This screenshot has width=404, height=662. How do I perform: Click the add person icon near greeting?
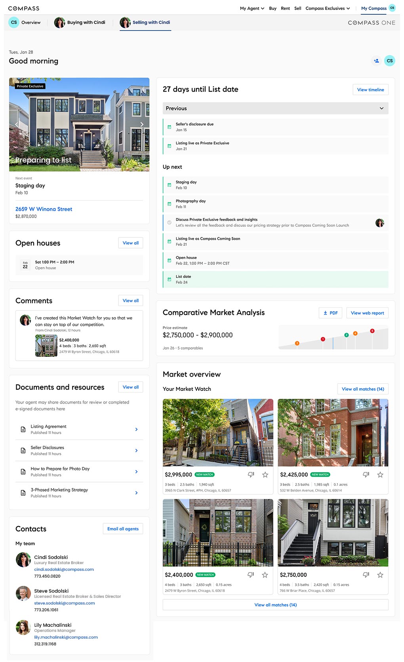tap(376, 61)
